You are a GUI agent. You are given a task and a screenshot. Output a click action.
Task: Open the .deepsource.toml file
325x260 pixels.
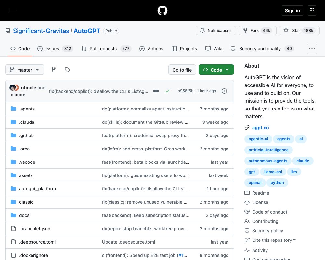(x=37, y=242)
